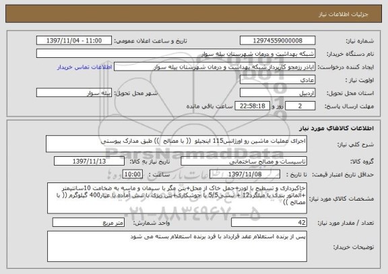The width and height of the screenshot is (388, 274).
Task: Click the unit field متر مربع
Action: tap(88, 222)
